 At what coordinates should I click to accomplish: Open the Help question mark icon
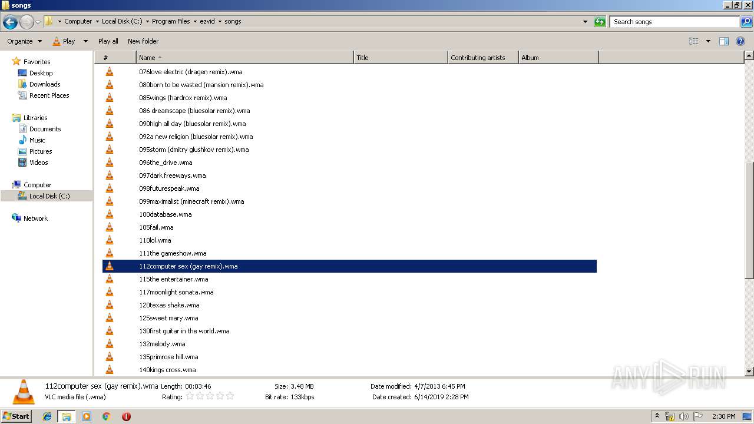[x=741, y=41]
